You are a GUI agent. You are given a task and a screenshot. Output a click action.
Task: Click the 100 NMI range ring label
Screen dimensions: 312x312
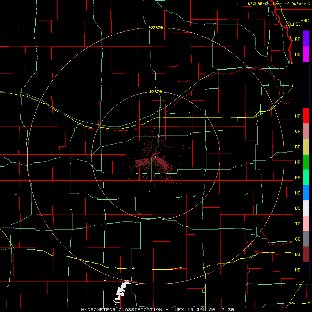156,27
